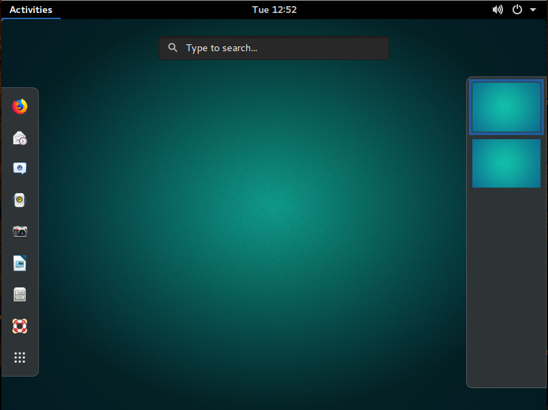The width and height of the screenshot is (548, 410).
Task: Launch Firefox from the dash
Action: tap(19, 106)
